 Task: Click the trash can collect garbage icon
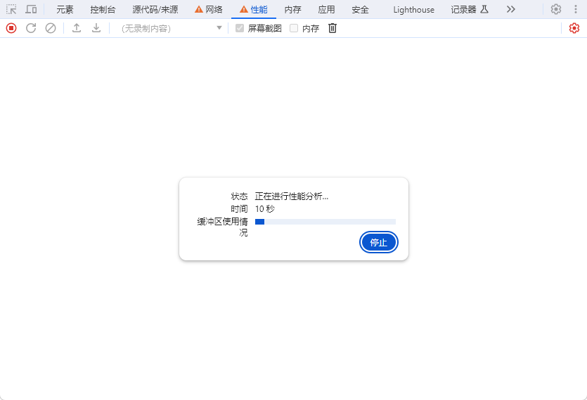333,28
